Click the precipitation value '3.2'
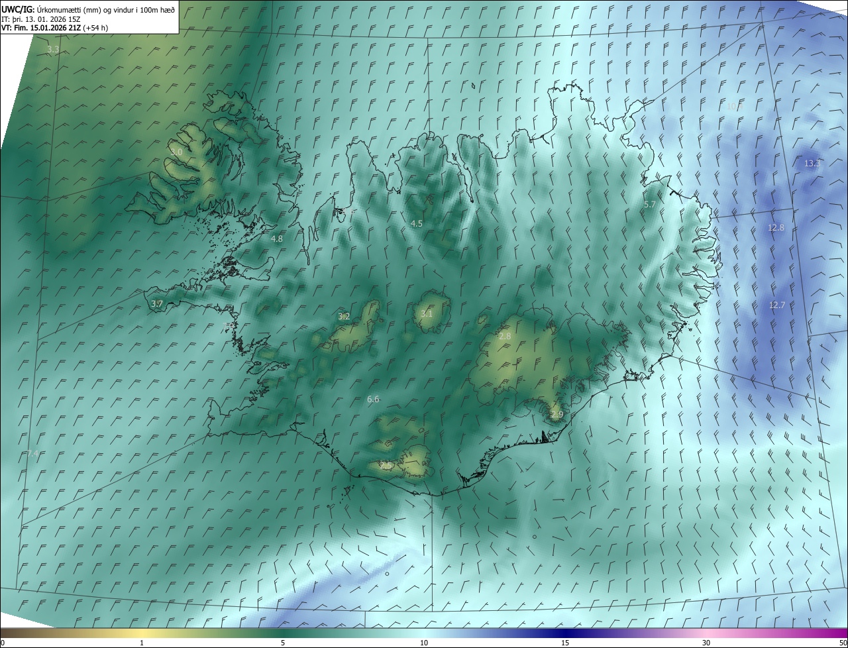The width and height of the screenshot is (848, 648). pos(344,317)
